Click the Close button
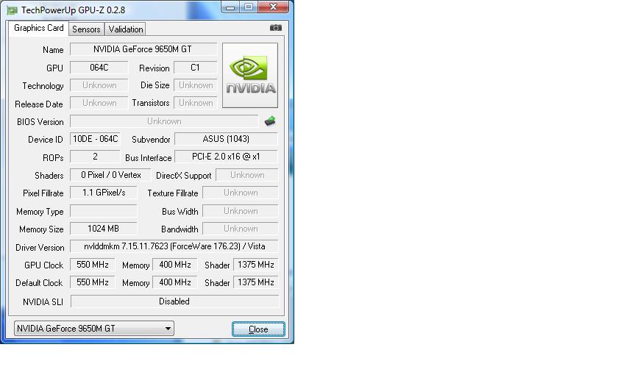Viewport: 618px width, 386px height. click(258, 329)
